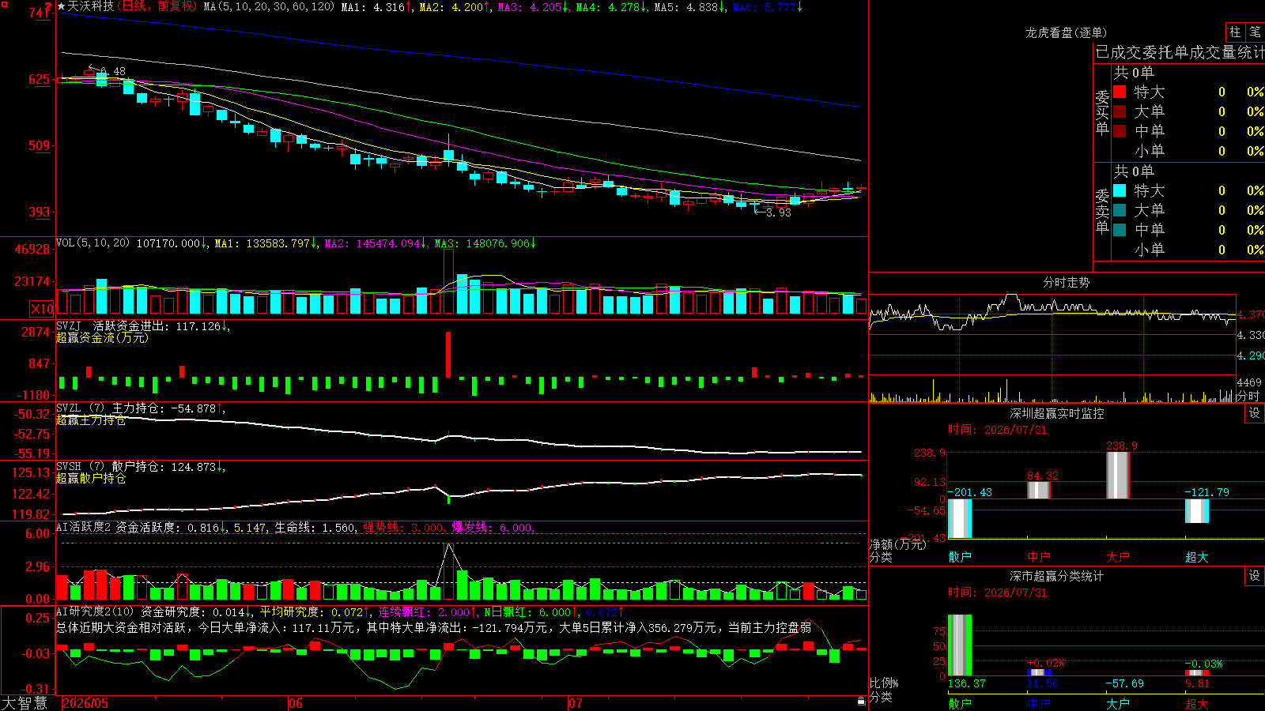This screenshot has height=711, width=1265.
Task: Click the 已成交委托单成交量统计 header
Action: click(x=1180, y=52)
